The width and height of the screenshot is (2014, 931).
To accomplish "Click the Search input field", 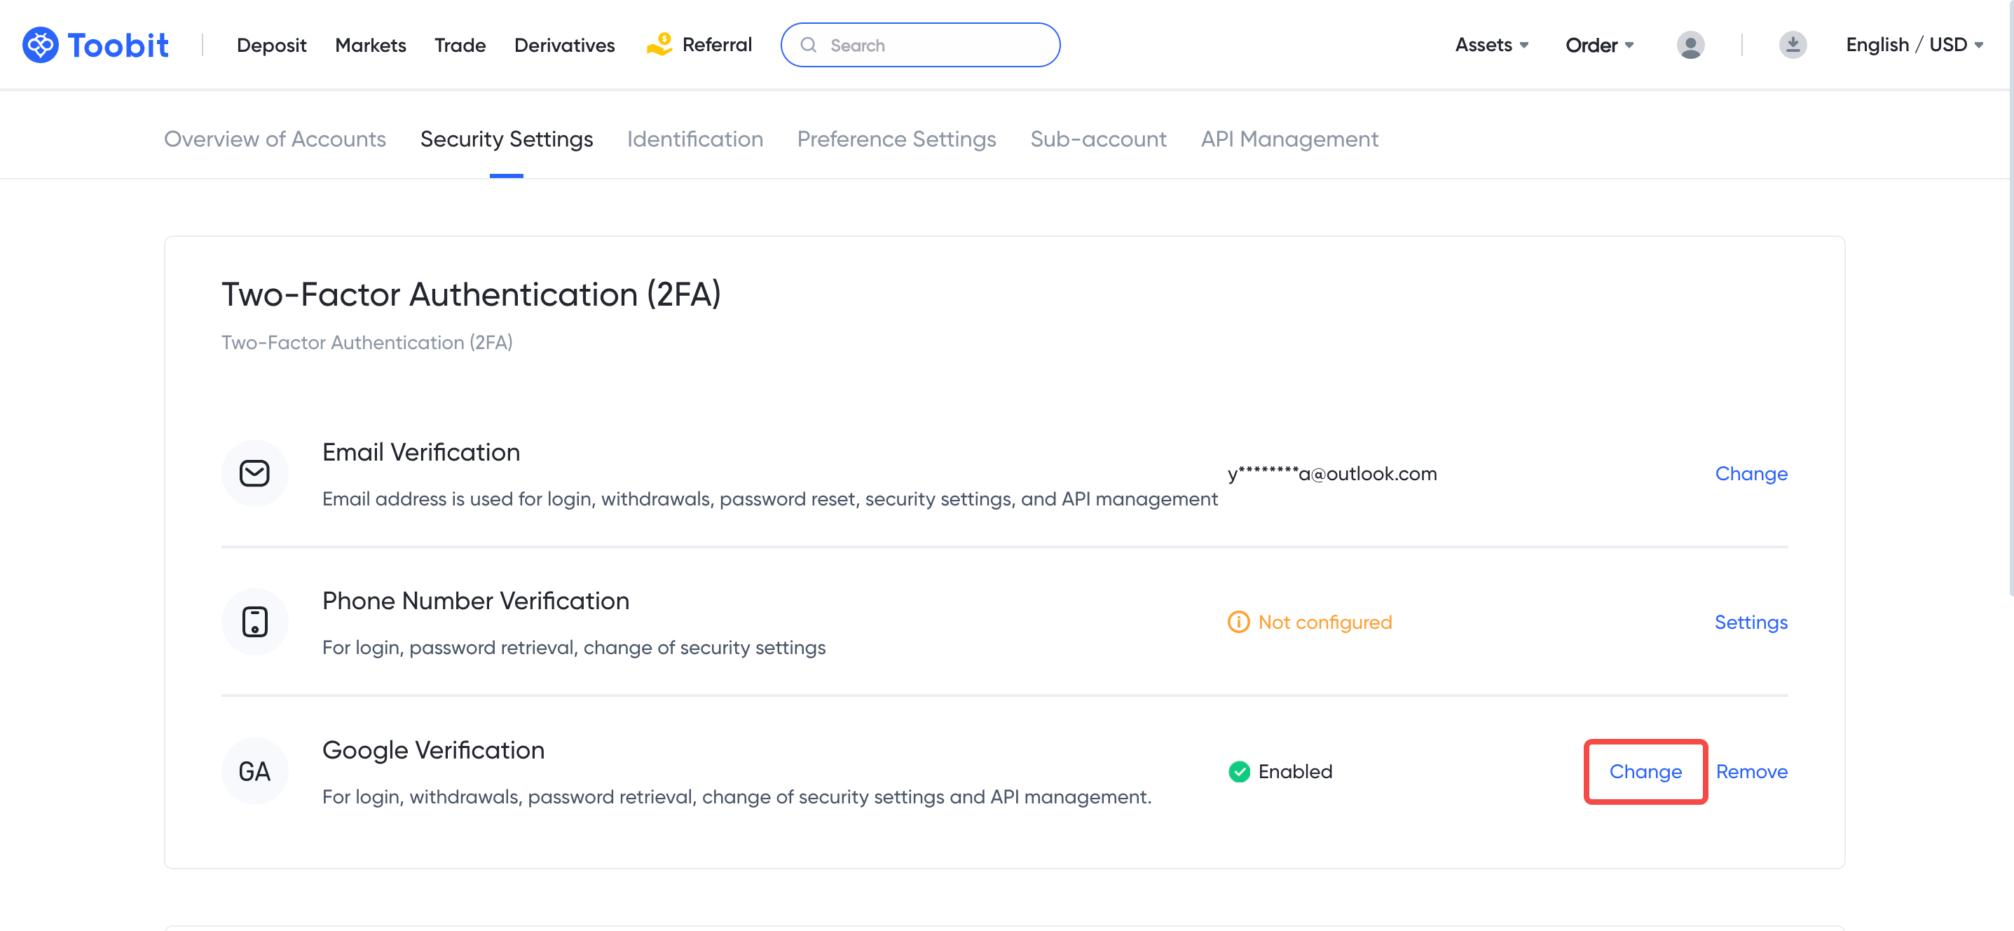I will tap(919, 45).
